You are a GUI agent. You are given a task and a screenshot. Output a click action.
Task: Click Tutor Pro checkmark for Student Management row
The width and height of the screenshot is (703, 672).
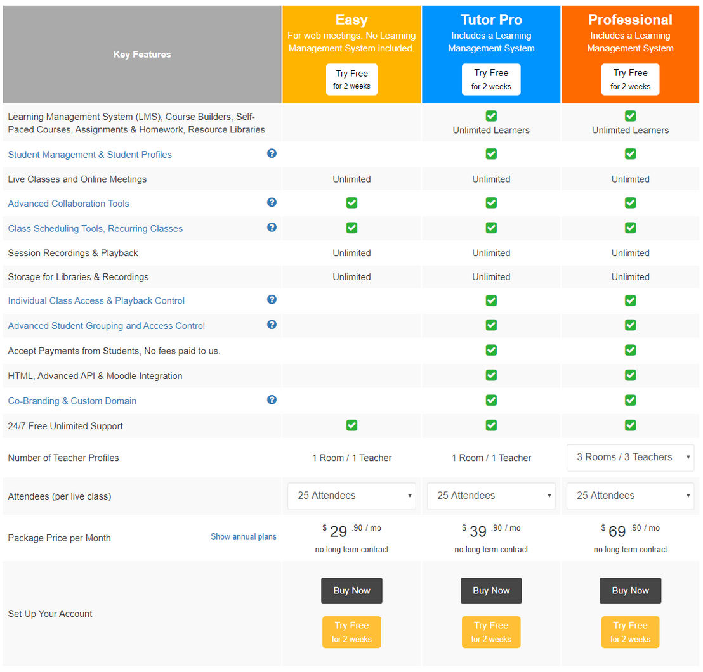pyautogui.click(x=491, y=154)
